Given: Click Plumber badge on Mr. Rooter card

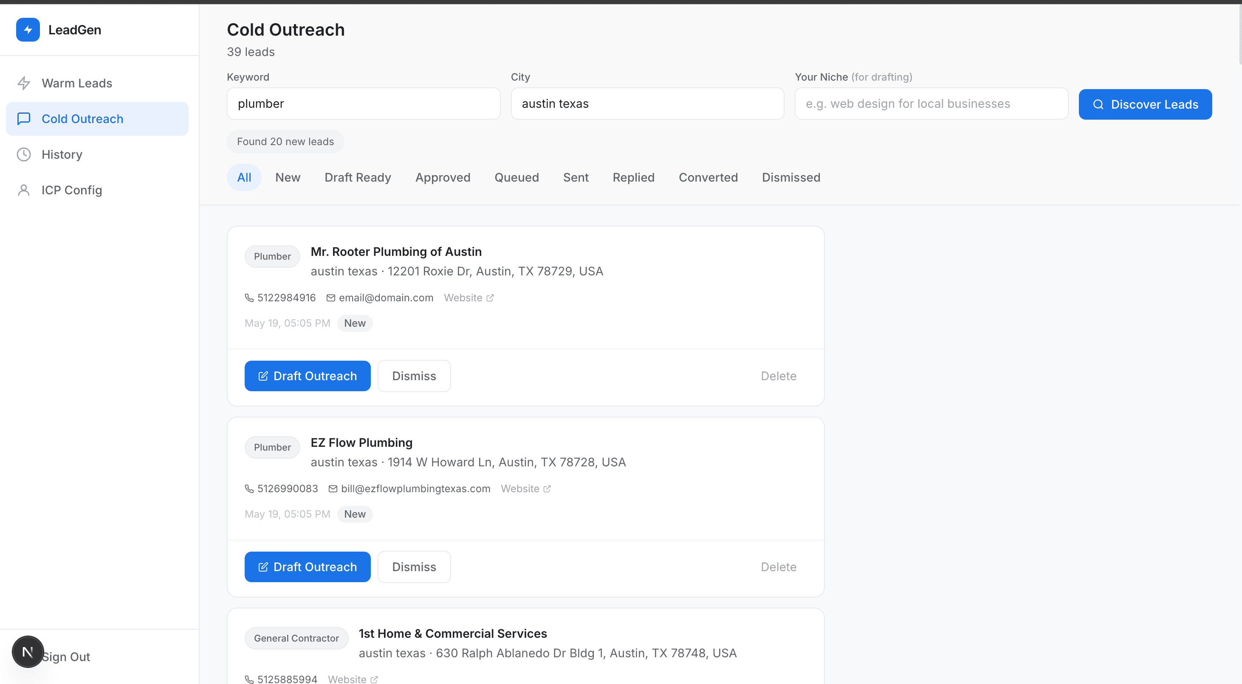Looking at the screenshot, I should tap(272, 257).
